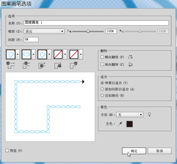Click the end tile position icon

pos(73,65)
